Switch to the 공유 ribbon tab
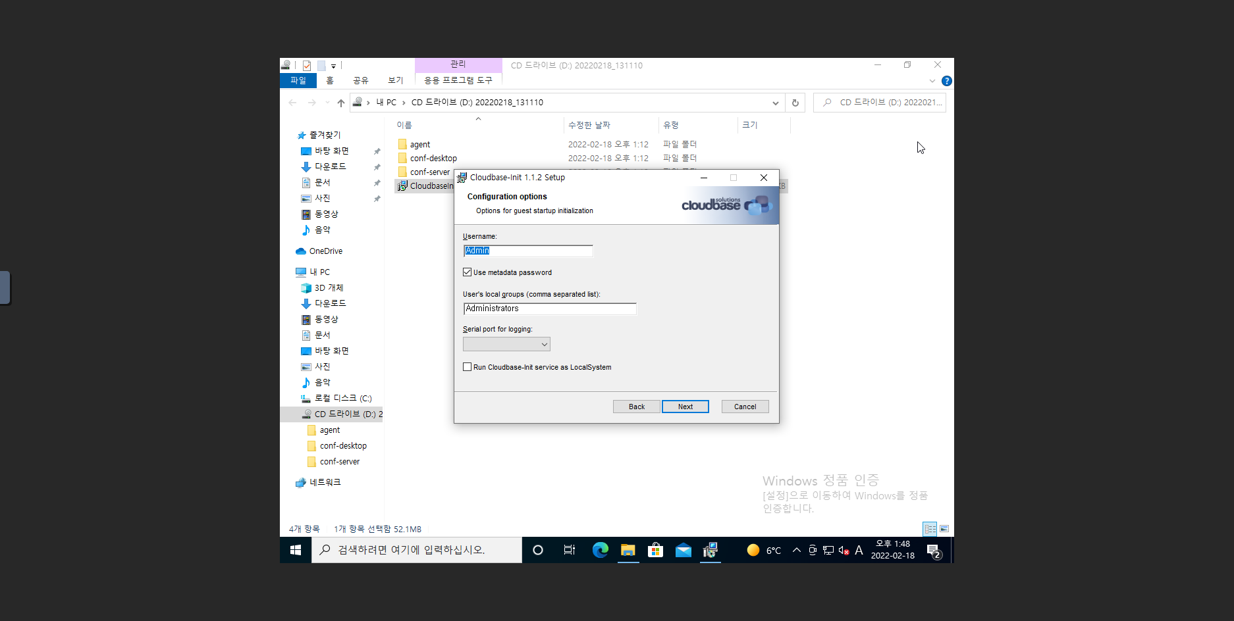The height and width of the screenshot is (621, 1234). [361, 80]
